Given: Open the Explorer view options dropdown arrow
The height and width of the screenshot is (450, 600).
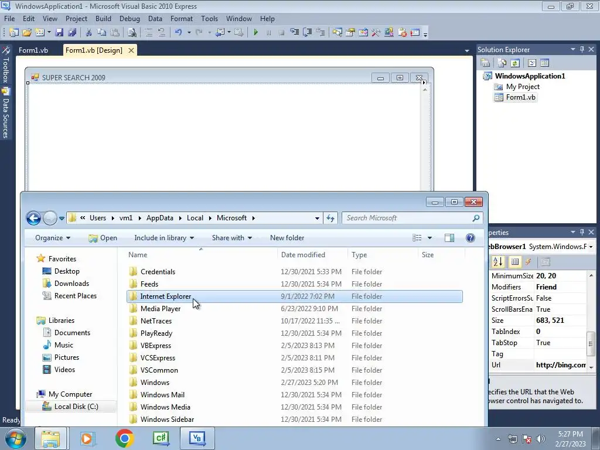Looking at the screenshot, I should click(x=429, y=238).
